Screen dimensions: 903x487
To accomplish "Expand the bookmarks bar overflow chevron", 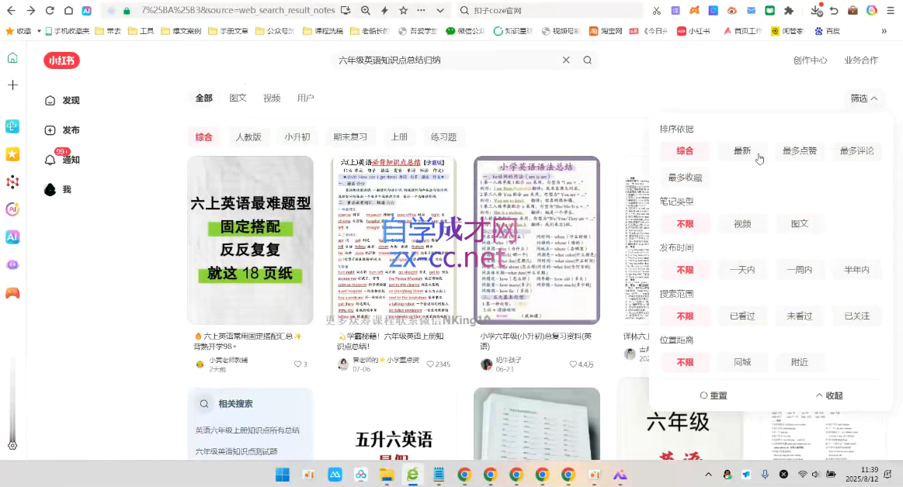I will point(884,31).
